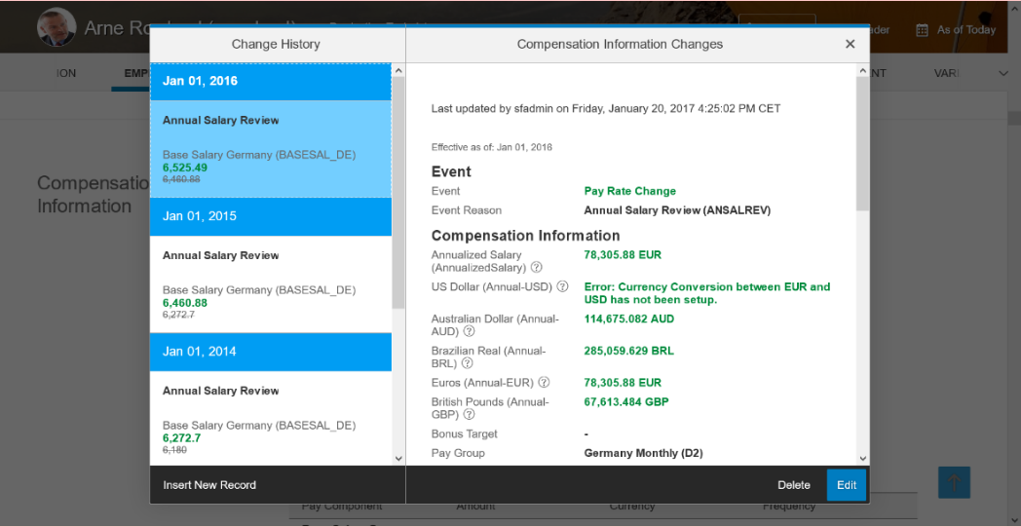1021x527 pixels.
Task: Click the Change History scrollbar down arrow
Action: click(398, 459)
